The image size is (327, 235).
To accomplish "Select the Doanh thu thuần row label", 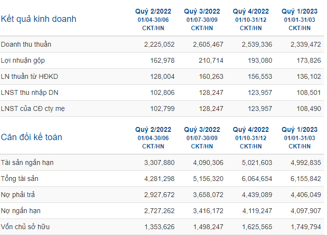I will 26,44.
